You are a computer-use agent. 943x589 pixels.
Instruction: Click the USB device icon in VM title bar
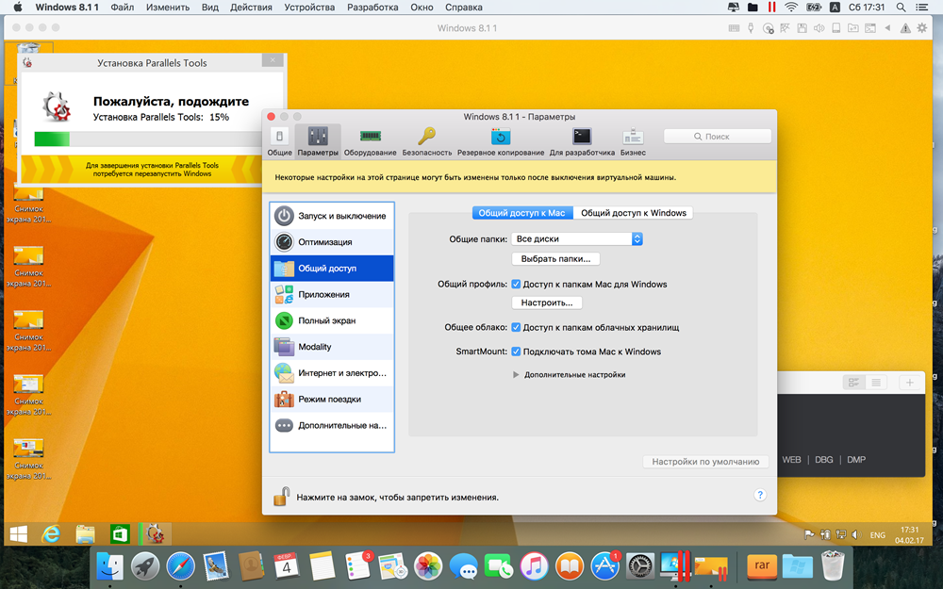(752, 28)
